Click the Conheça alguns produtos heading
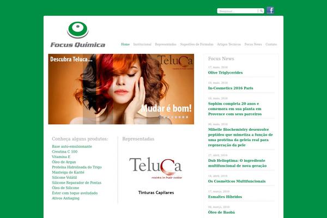This screenshot has height=218, width=327. (x=80, y=139)
